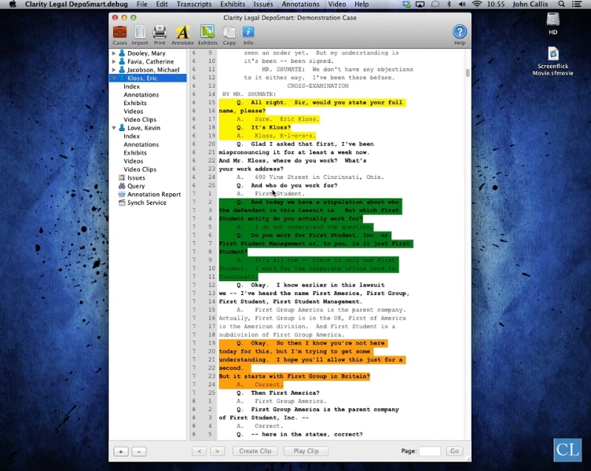
Task: Select Video Clips under Kloss, Eric
Action: coord(140,119)
